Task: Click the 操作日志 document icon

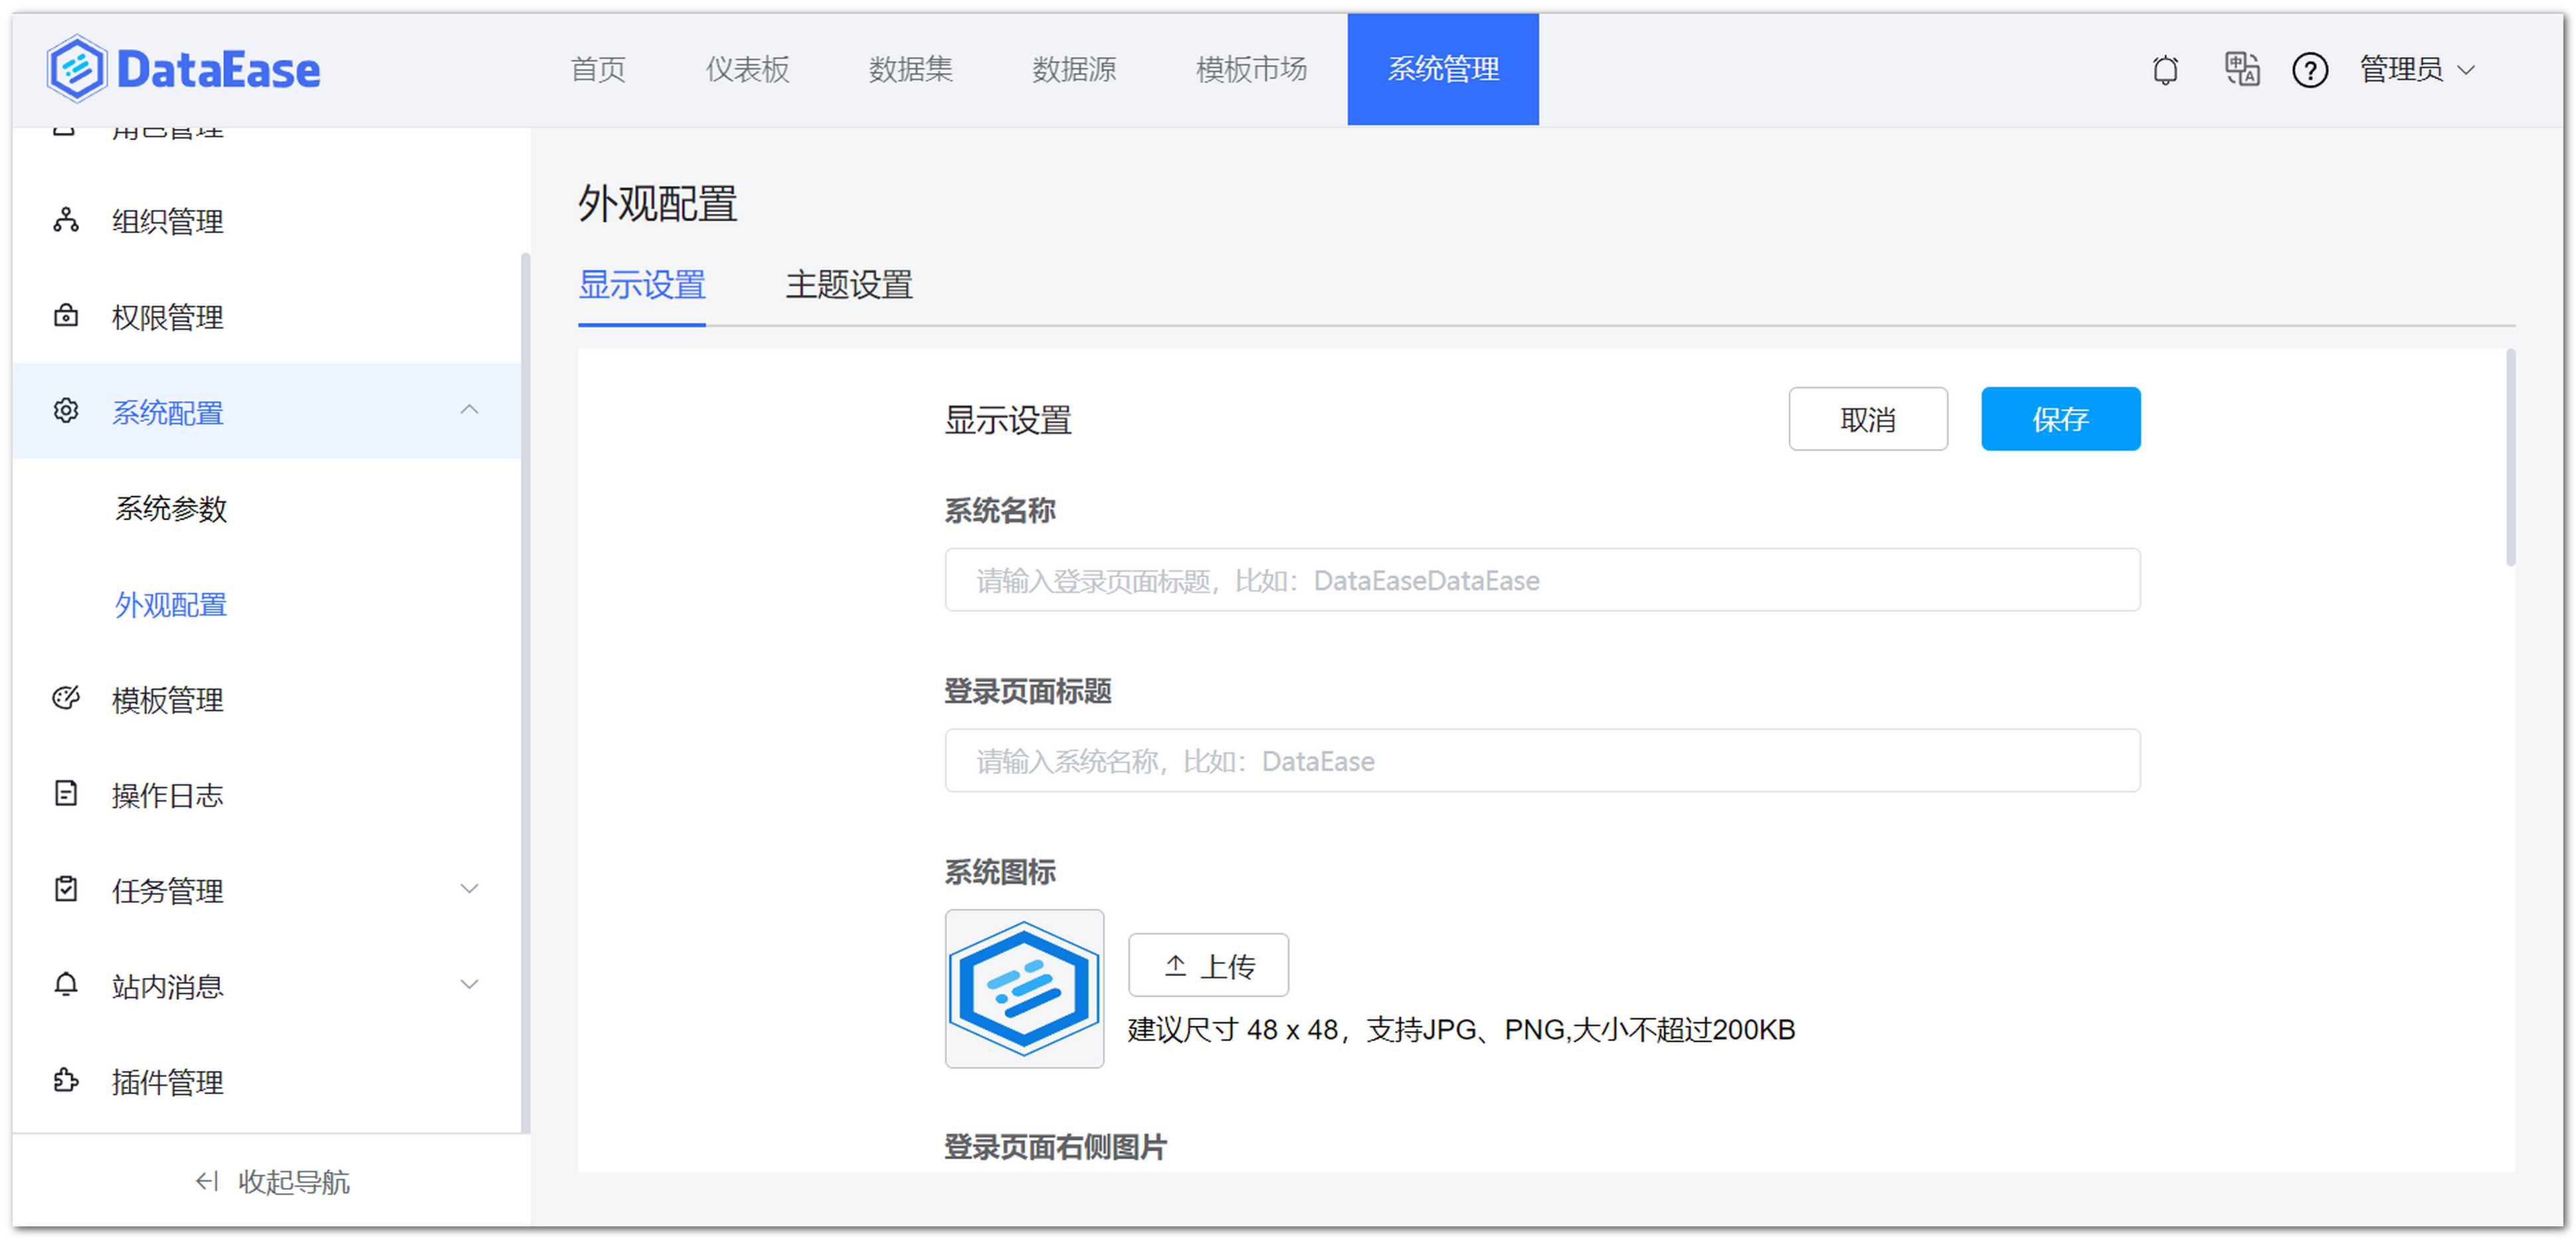Action: coord(66,793)
